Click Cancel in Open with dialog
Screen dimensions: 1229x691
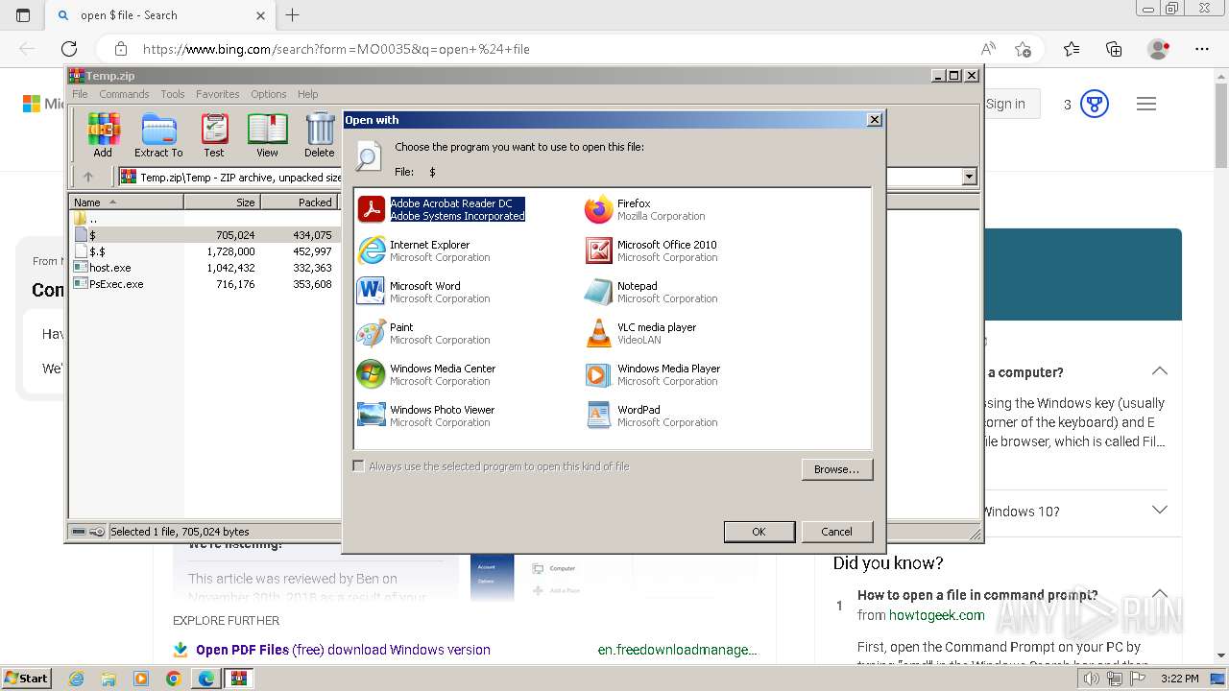click(836, 532)
